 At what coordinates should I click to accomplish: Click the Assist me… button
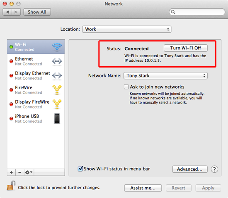pyautogui.click(x=143, y=188)
